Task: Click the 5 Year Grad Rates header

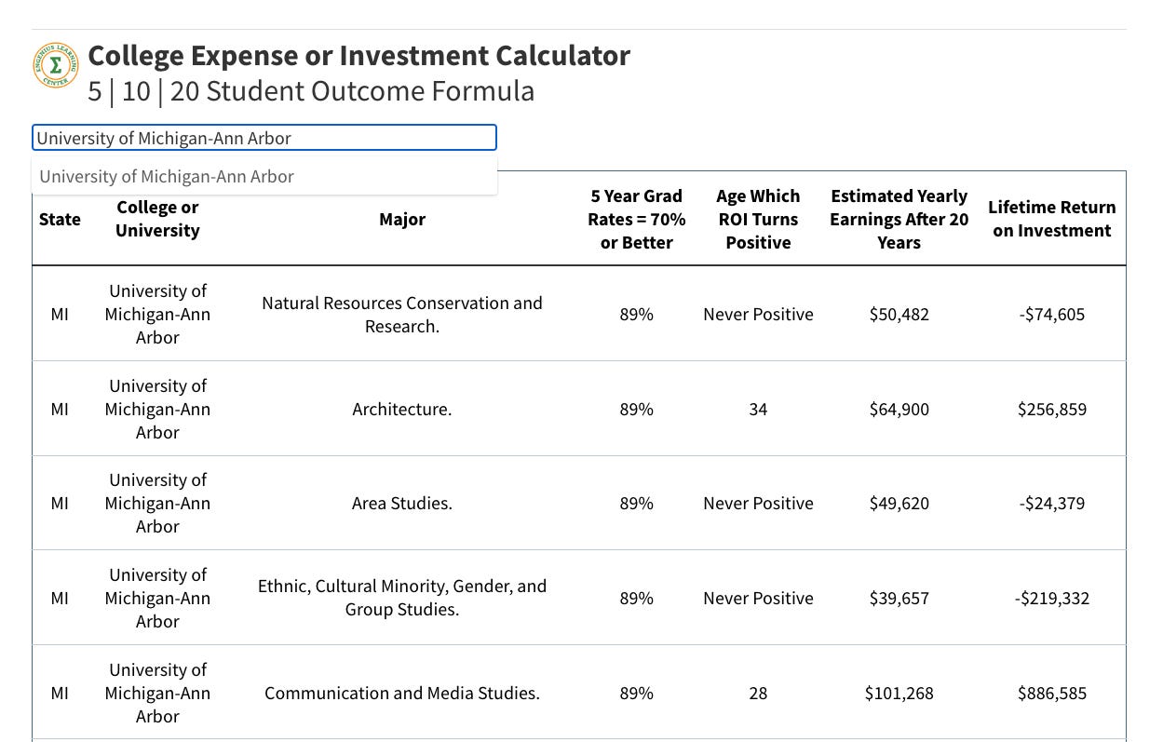Action: pyautogui.click(x=636, y=220)
